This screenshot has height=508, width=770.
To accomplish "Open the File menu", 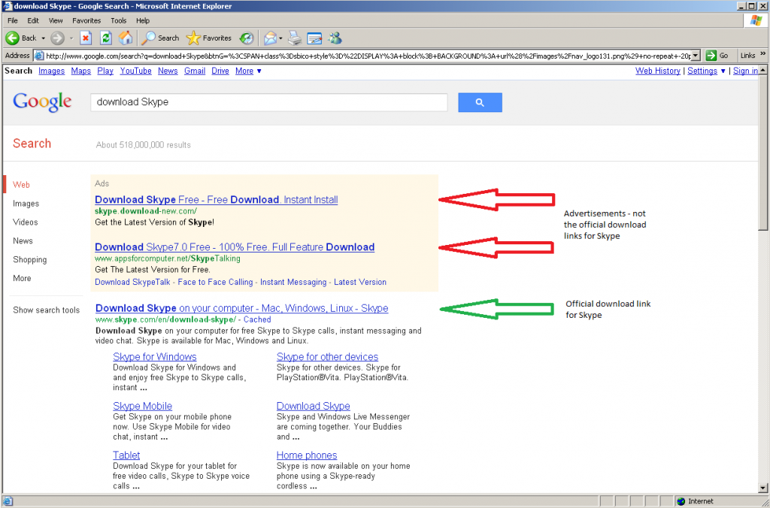I will 13,20.
